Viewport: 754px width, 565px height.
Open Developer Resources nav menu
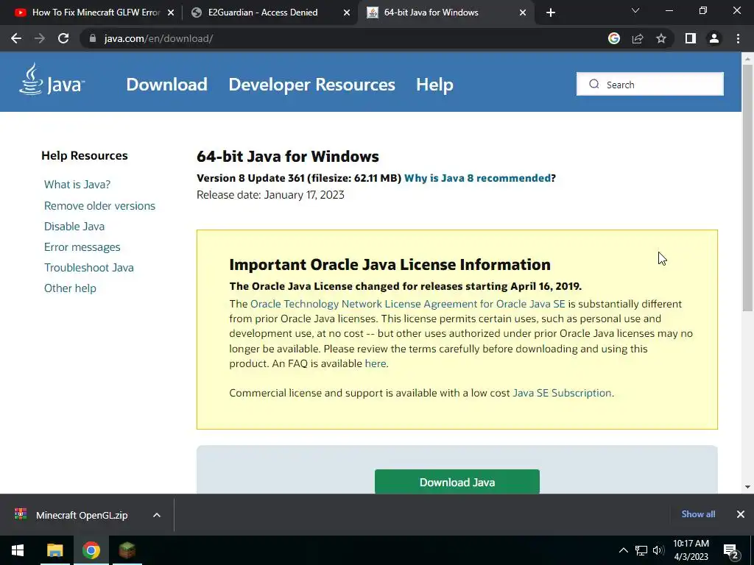[x=311, y=85]
